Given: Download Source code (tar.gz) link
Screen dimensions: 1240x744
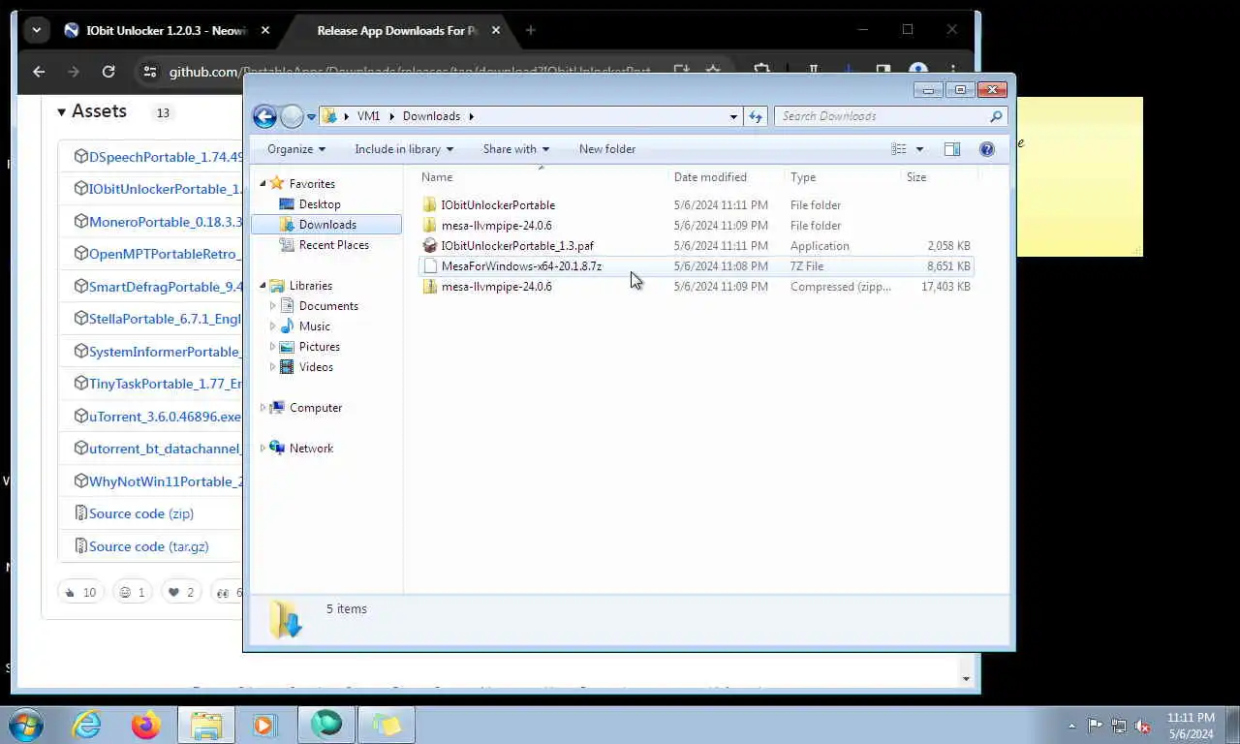Looking at the screenshot, I should coord(148,546).
